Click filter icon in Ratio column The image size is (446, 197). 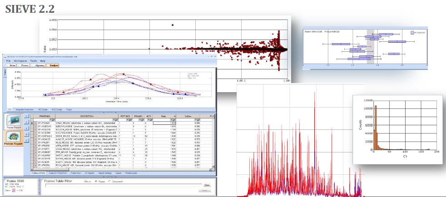(175, 120)
